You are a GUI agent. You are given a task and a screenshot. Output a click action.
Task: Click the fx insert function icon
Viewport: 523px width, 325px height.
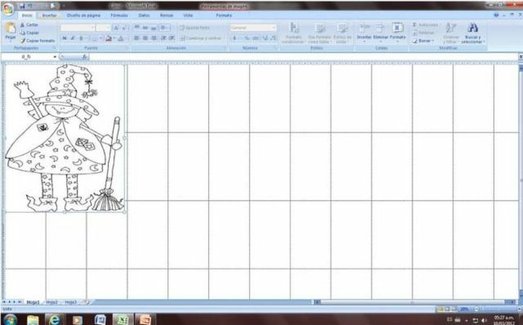(x=84, y=57)
